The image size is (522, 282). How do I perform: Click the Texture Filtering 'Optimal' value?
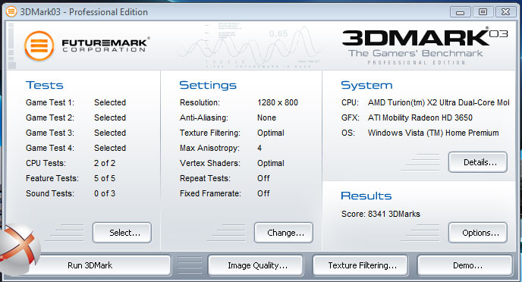271,133
